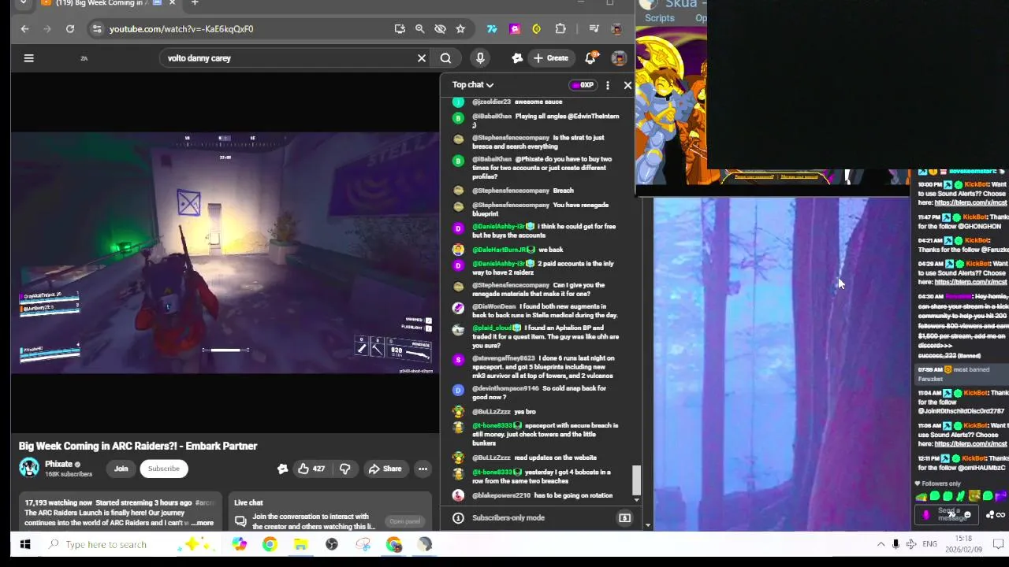The height and width of the screenshot is (567, 1009).
Task: Open the yellow ring extension icon
Action: [x=537, y=29]
